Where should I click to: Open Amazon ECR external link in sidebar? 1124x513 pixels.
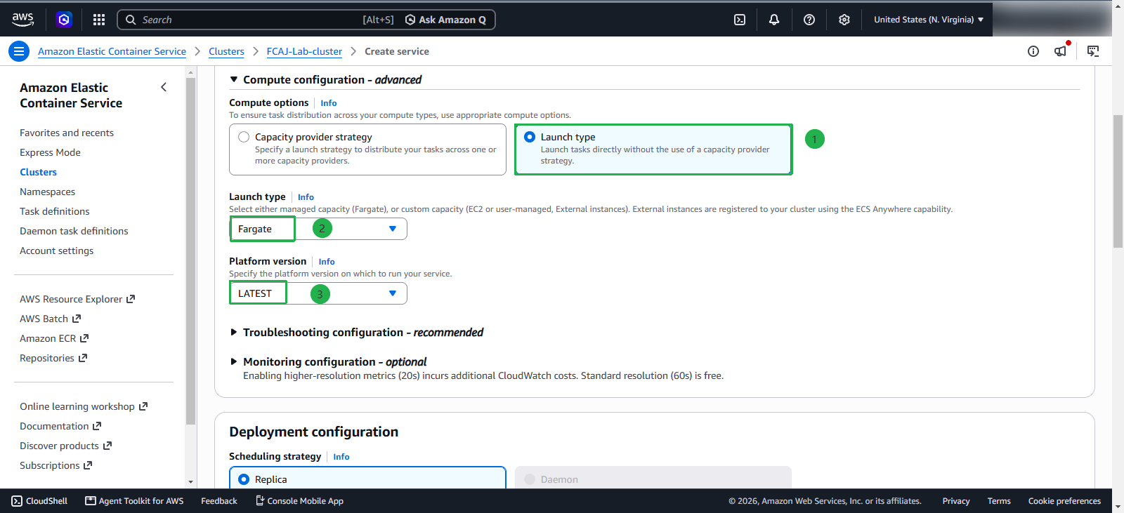click(x=54, y=338)
